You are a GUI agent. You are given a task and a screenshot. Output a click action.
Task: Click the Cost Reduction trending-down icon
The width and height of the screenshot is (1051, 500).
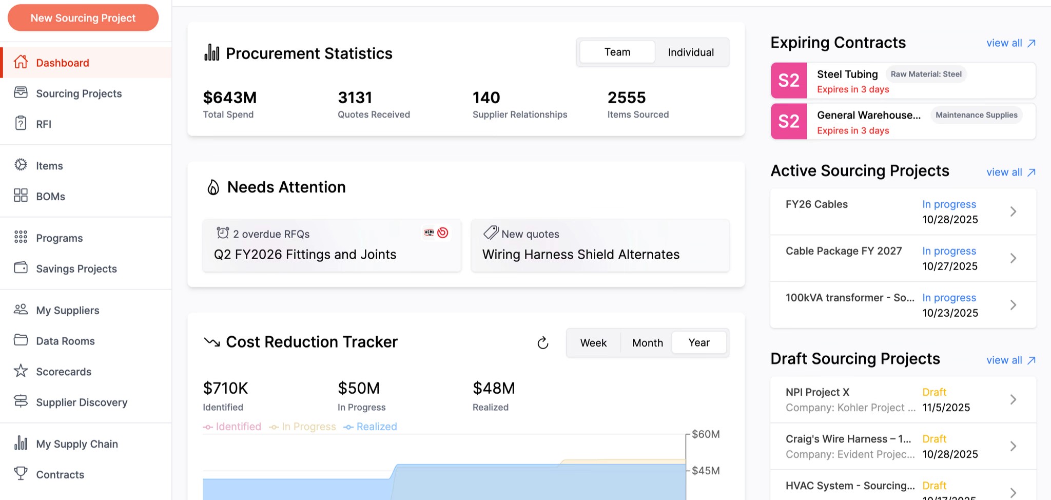point(211,342)
